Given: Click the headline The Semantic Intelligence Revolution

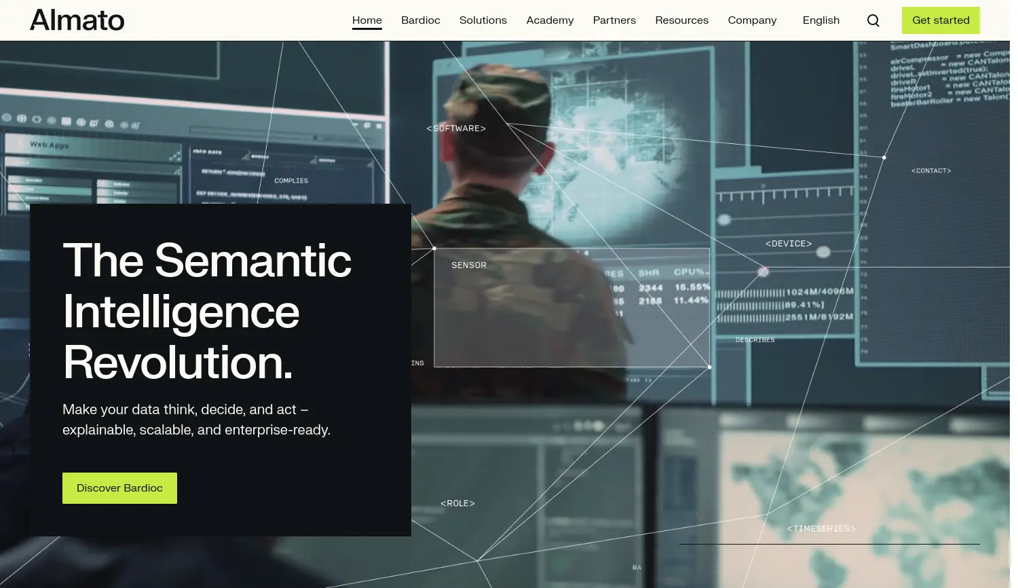Looking at the screenshot, I should [x=207, y=312].
